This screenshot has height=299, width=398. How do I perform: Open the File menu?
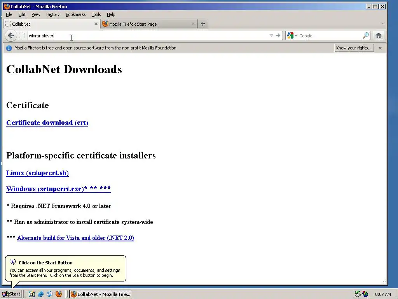click(x=9, y=14)
